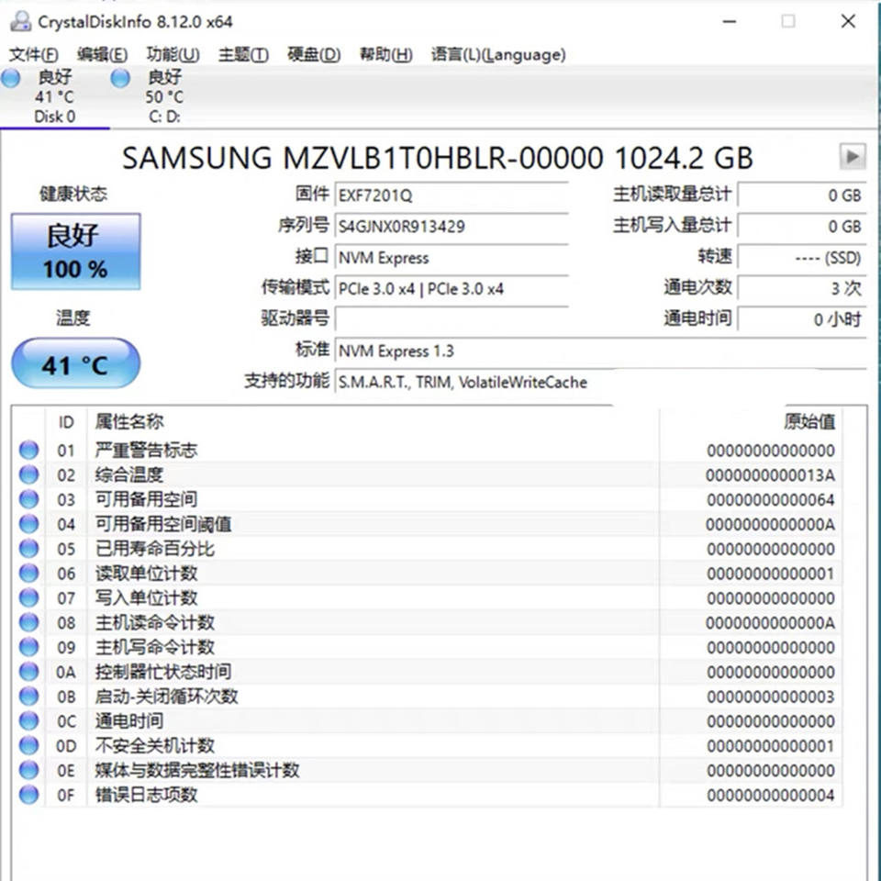881x881 pixels.
Task: Click the 通电时间 value 0 小时
Action: point(802,319)
